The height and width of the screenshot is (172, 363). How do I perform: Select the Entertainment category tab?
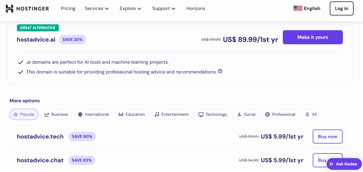click(172, 114)
